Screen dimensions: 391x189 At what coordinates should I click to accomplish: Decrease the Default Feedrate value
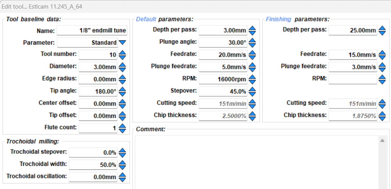pos(252,57)
